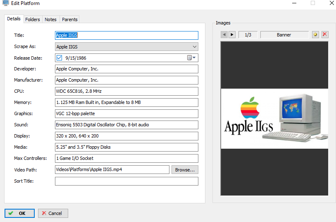336x222 pixels.
Task: Delete the current image with the red X
Action: (325, 34)
